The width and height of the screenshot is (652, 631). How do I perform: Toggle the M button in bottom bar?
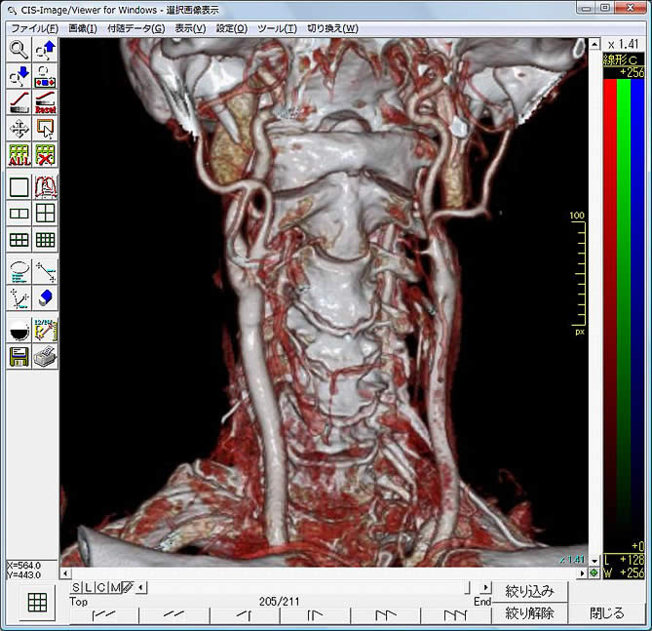point(114,587)
